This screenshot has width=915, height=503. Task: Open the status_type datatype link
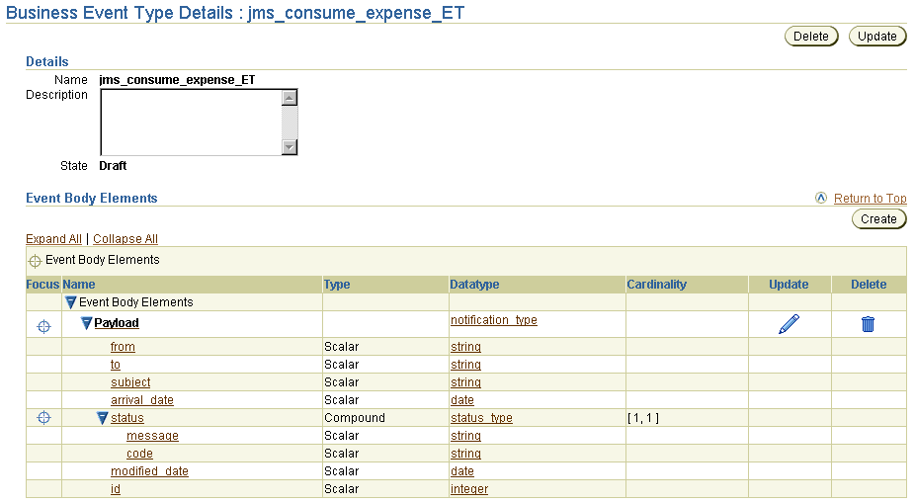[481, 418]
